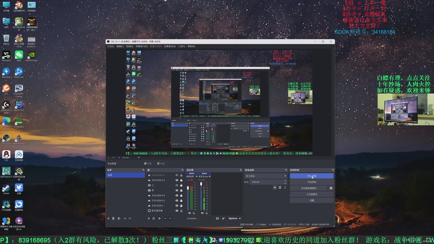
Task: Hide the 文本 (GDI+) 2 source
Action: 177,201
